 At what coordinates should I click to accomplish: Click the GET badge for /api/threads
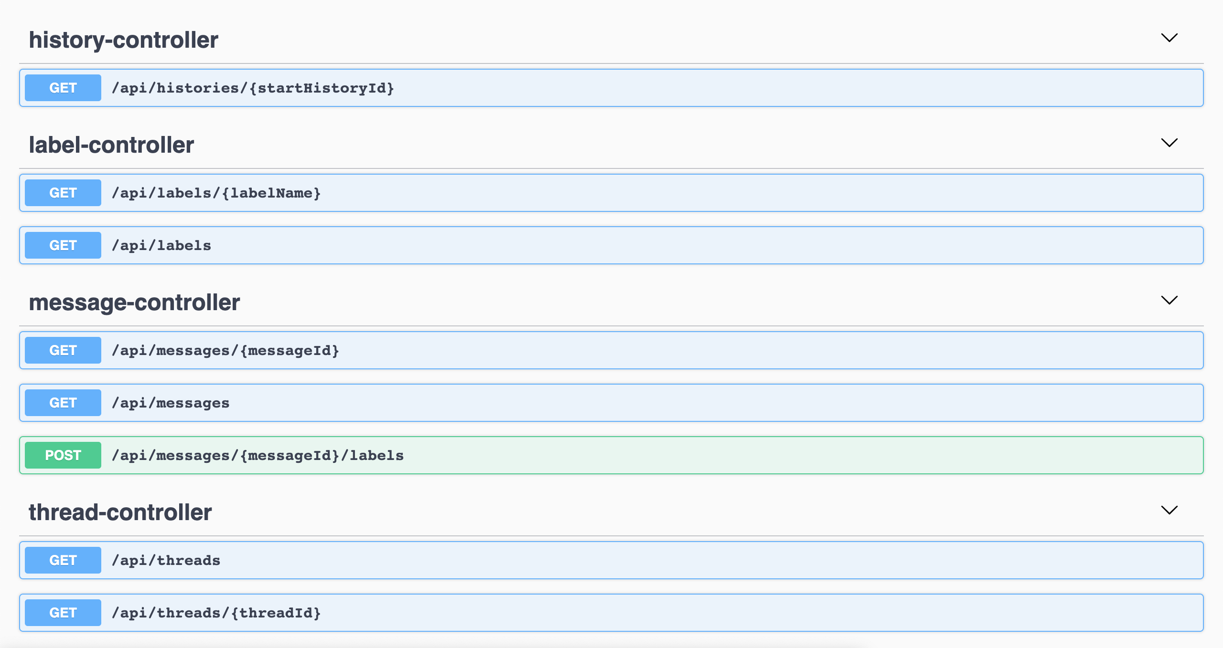pyautogui.click(x=63, y=560)
